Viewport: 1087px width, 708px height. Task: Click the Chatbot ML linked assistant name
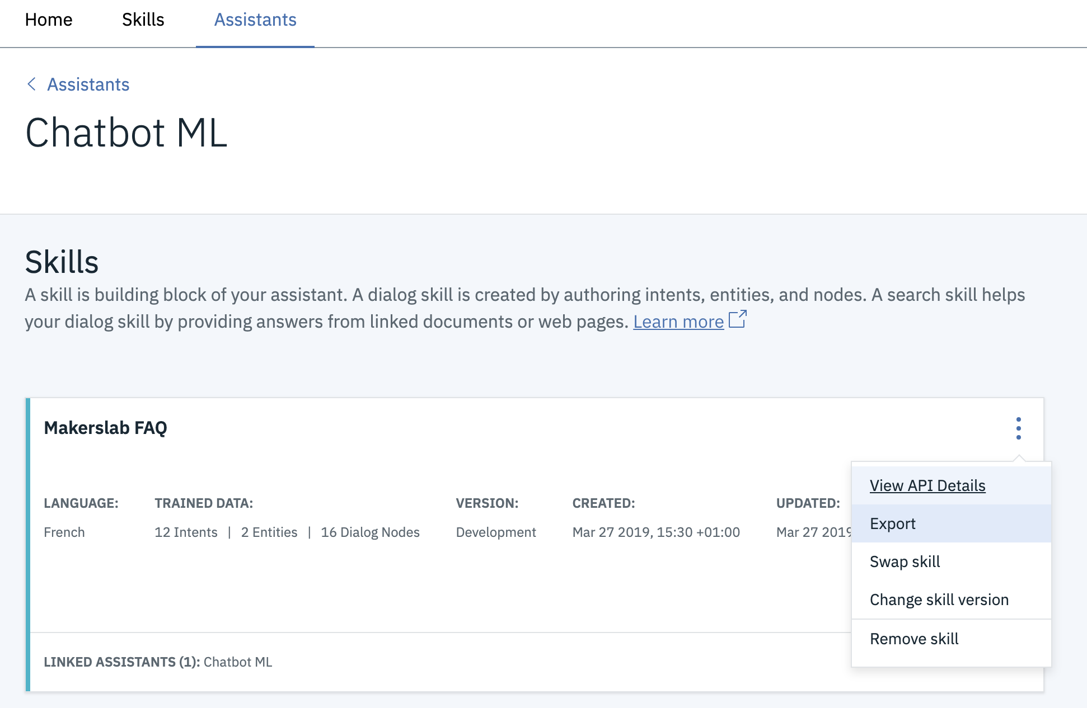coord(237,662)
